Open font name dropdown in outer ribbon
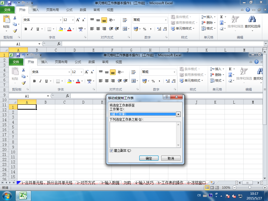 (60, 20)
